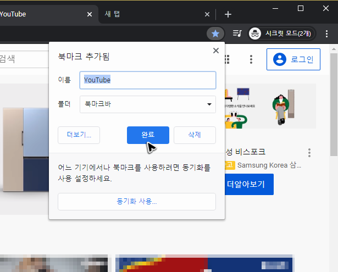
Task: Click the blue bookmark star icon
Action: click(215, 34)
